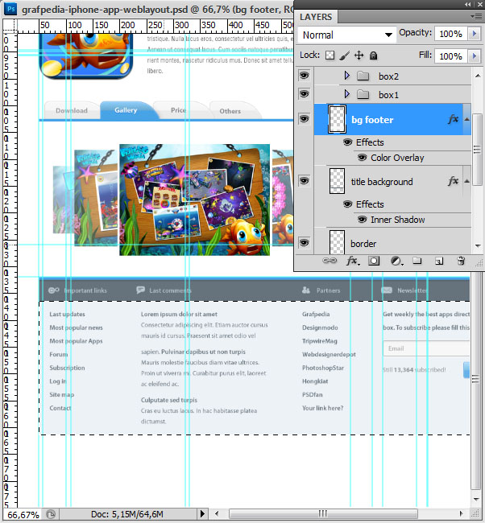485x523 pixels.
Task: Click Newsletter envelope icon in footer
Action: tap(387, 290)
